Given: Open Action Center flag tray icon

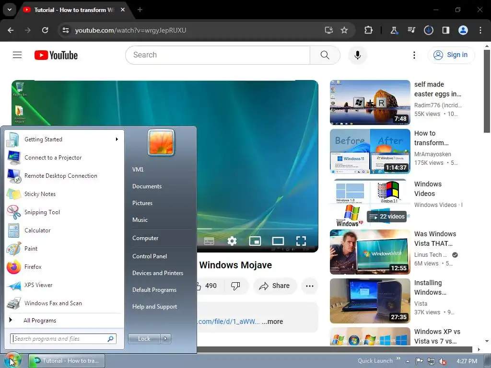Looking at the screenshot, I should click(x=419, y=361).
